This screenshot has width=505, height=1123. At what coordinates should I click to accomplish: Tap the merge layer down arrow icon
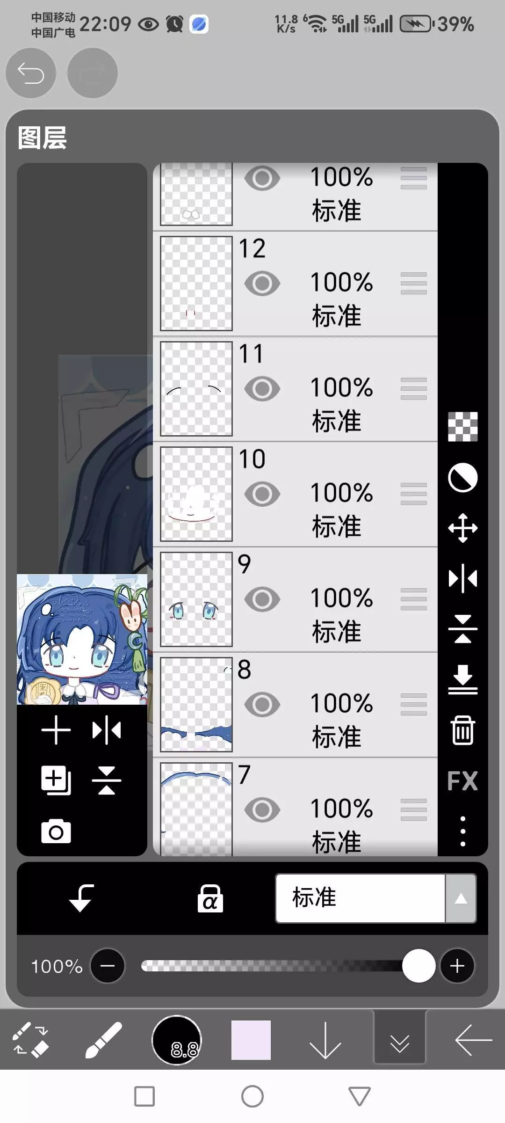coord(462,679)
